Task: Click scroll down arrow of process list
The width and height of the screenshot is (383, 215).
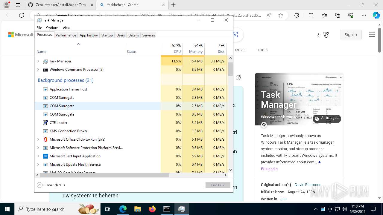Action: click(230, 170)
